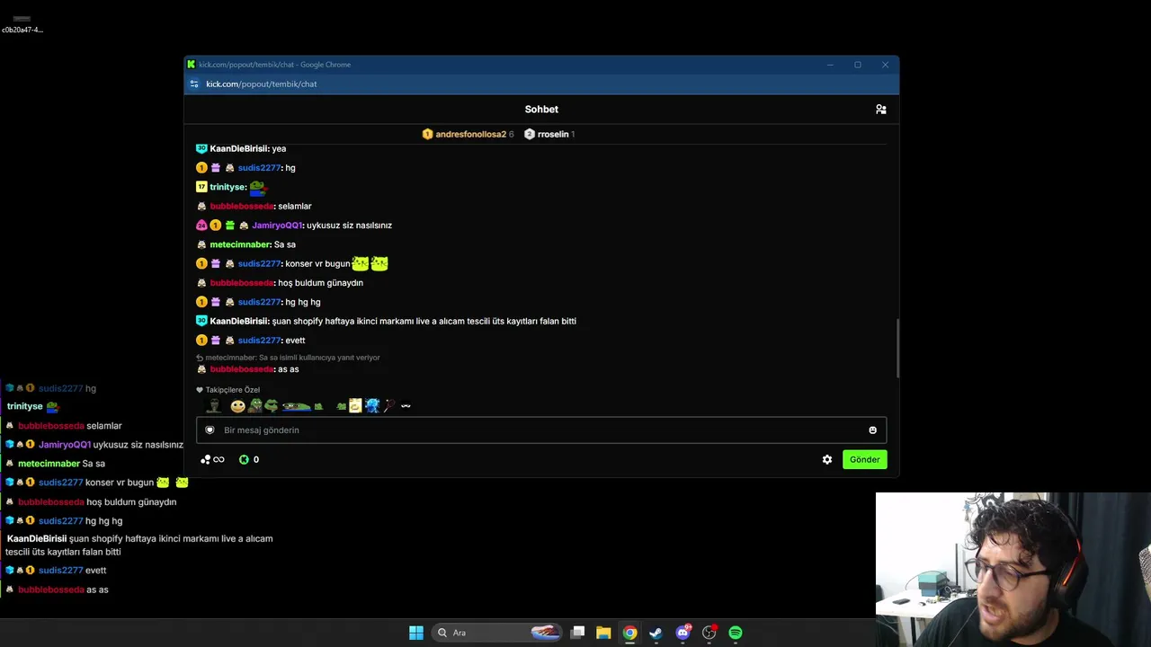The image size is (1151, 647).
Task: Open OBS Studio from taskbar
Action: [x=709, y=633]
